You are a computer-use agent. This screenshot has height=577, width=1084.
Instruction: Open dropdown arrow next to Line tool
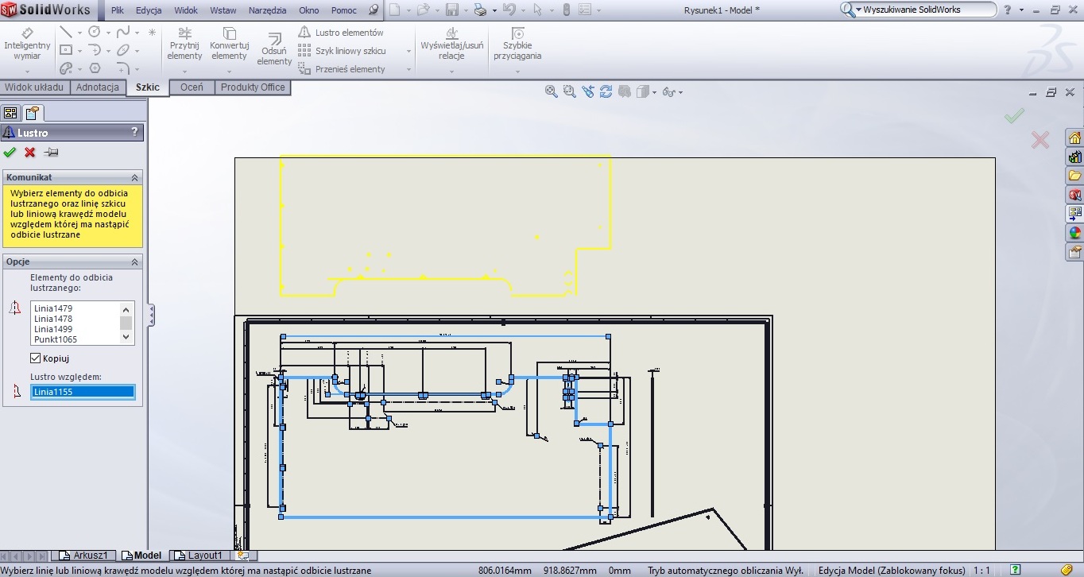[x=79, y=33]
